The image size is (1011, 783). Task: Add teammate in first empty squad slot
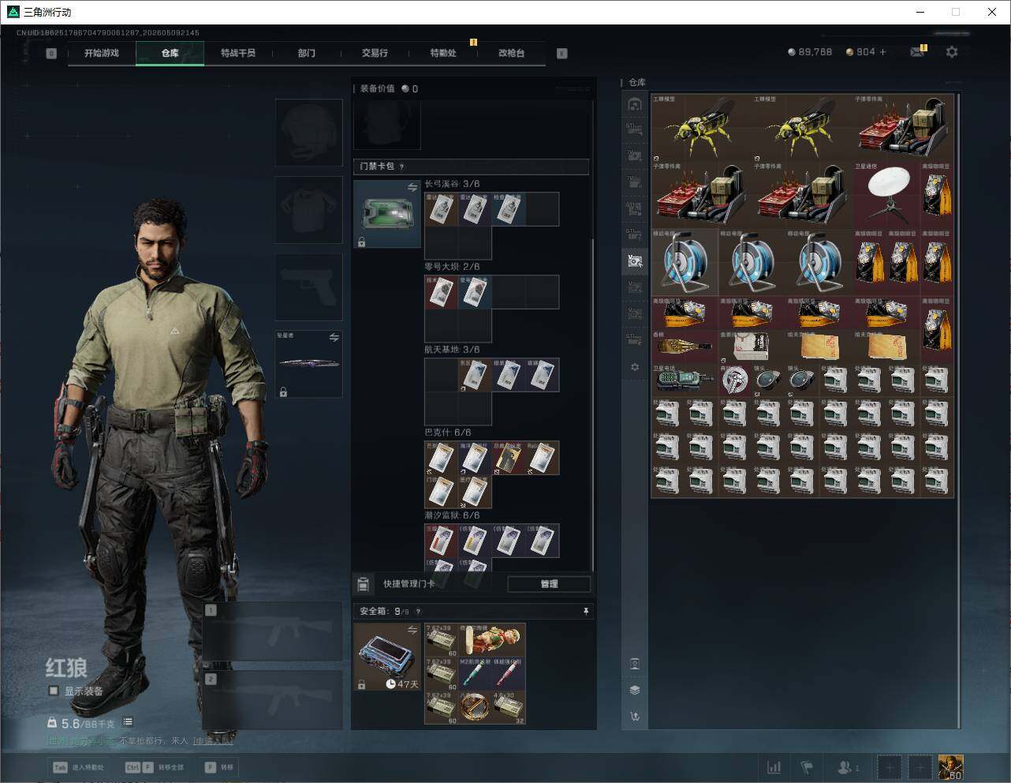[890, 767]
